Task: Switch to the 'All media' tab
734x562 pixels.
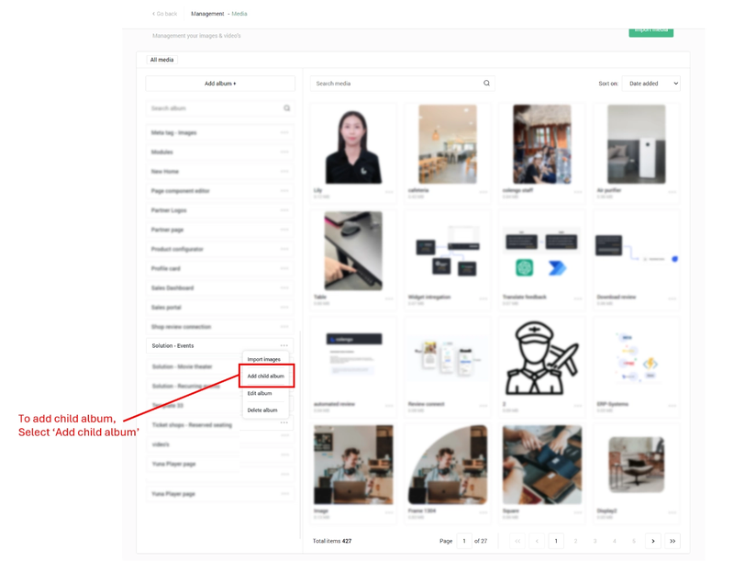Action: pos(161,60)
